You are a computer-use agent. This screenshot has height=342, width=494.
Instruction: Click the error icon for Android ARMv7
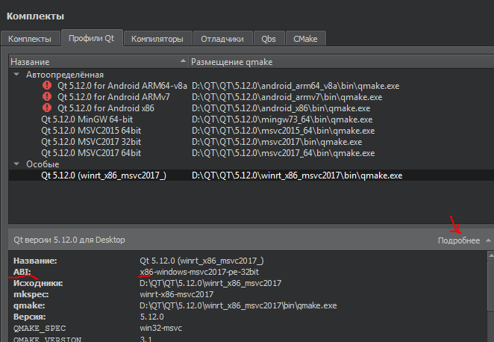(49, 97)
